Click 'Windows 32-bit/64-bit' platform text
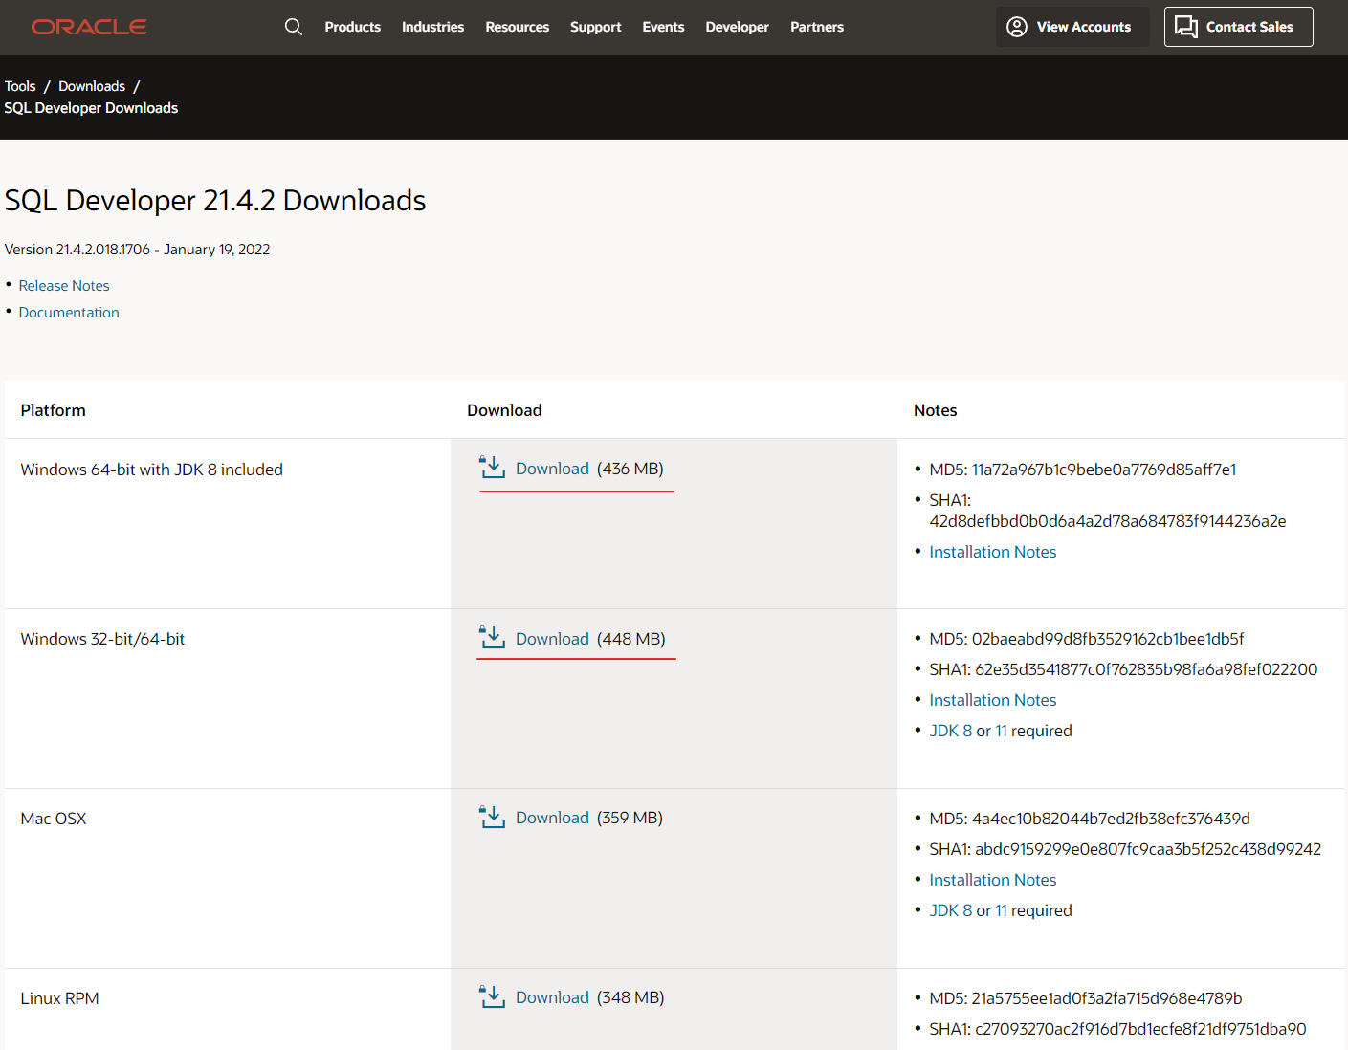Image resolution: width=1348 pixels, height=1050 pixels. tap(102, 639)
